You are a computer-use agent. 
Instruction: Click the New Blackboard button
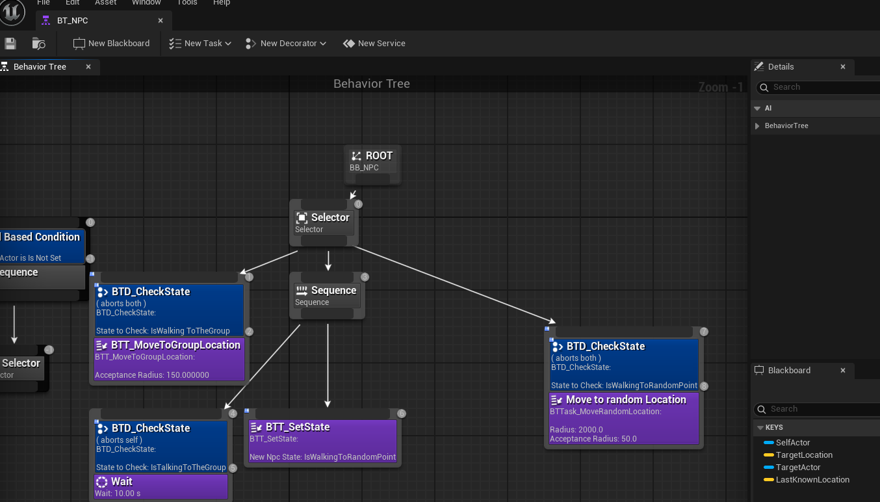[x=112, y=43]
